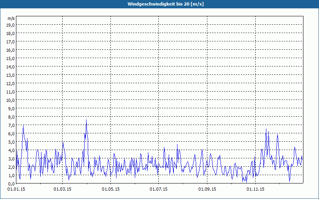Viewport: 319px width, 199px height.
Task: Click the tallest November 2015 wind peak
Action: click(266, 129)
